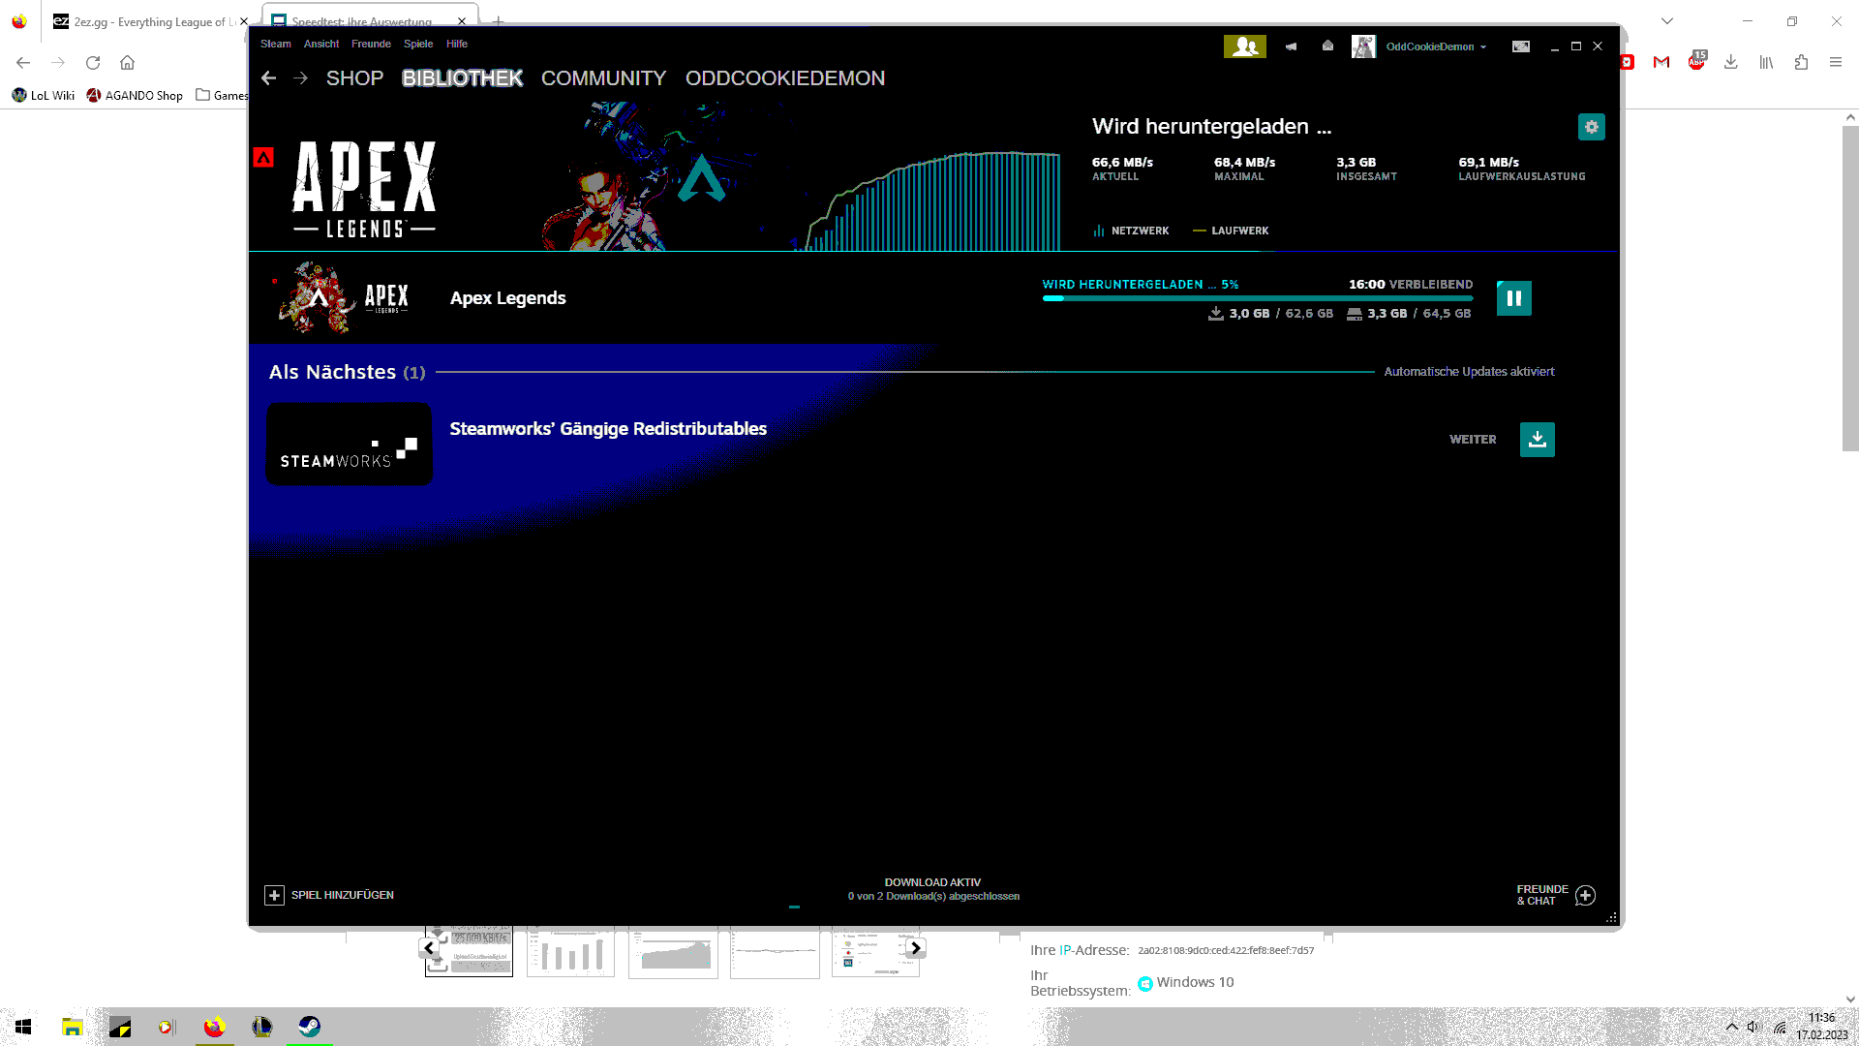Open Steamworks thumbnail image
Screen dimensions: 1859x1046
point(350,445)
